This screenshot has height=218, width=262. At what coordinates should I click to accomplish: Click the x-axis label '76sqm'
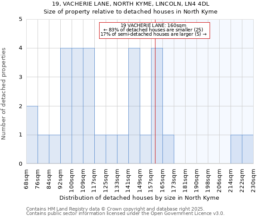pos(38,179)
